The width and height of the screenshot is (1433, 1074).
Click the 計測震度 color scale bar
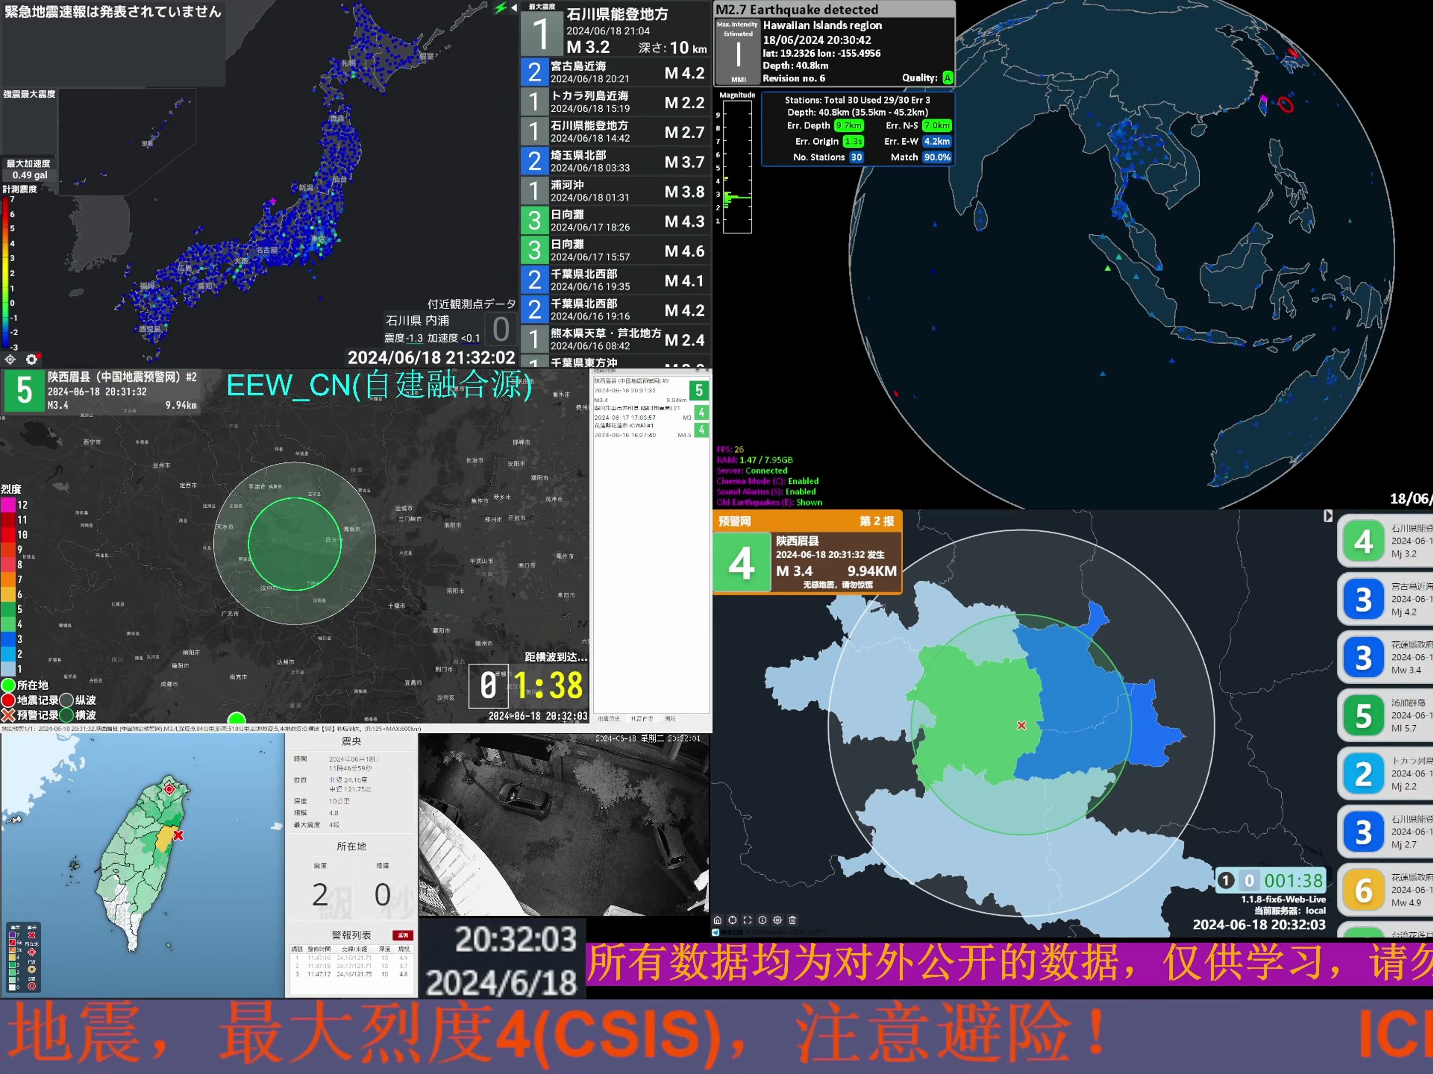[x=5, y=272]
